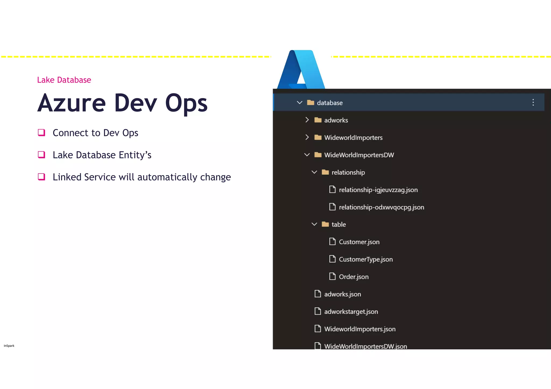Collapse the database folder chevron
This screenshot has width=551, height=389.
click(x=299, y=103)
